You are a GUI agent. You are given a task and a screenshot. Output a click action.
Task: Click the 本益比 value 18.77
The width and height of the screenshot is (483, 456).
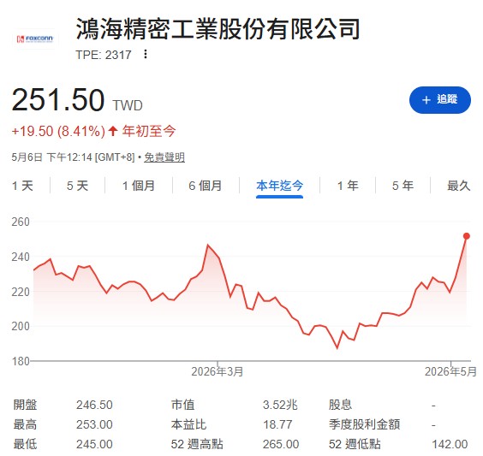coord(277,424)
